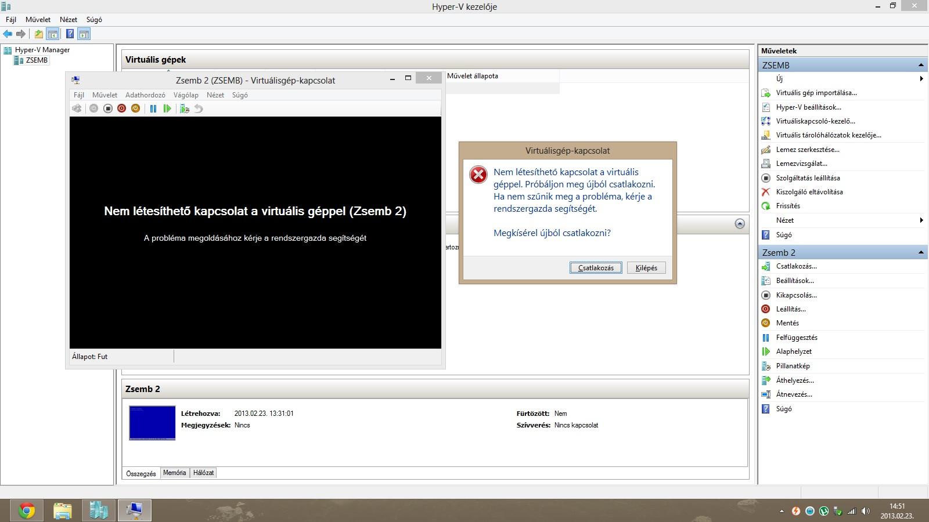
Task: Click Leállítás action in actions pane
Action: pos(791,309)
